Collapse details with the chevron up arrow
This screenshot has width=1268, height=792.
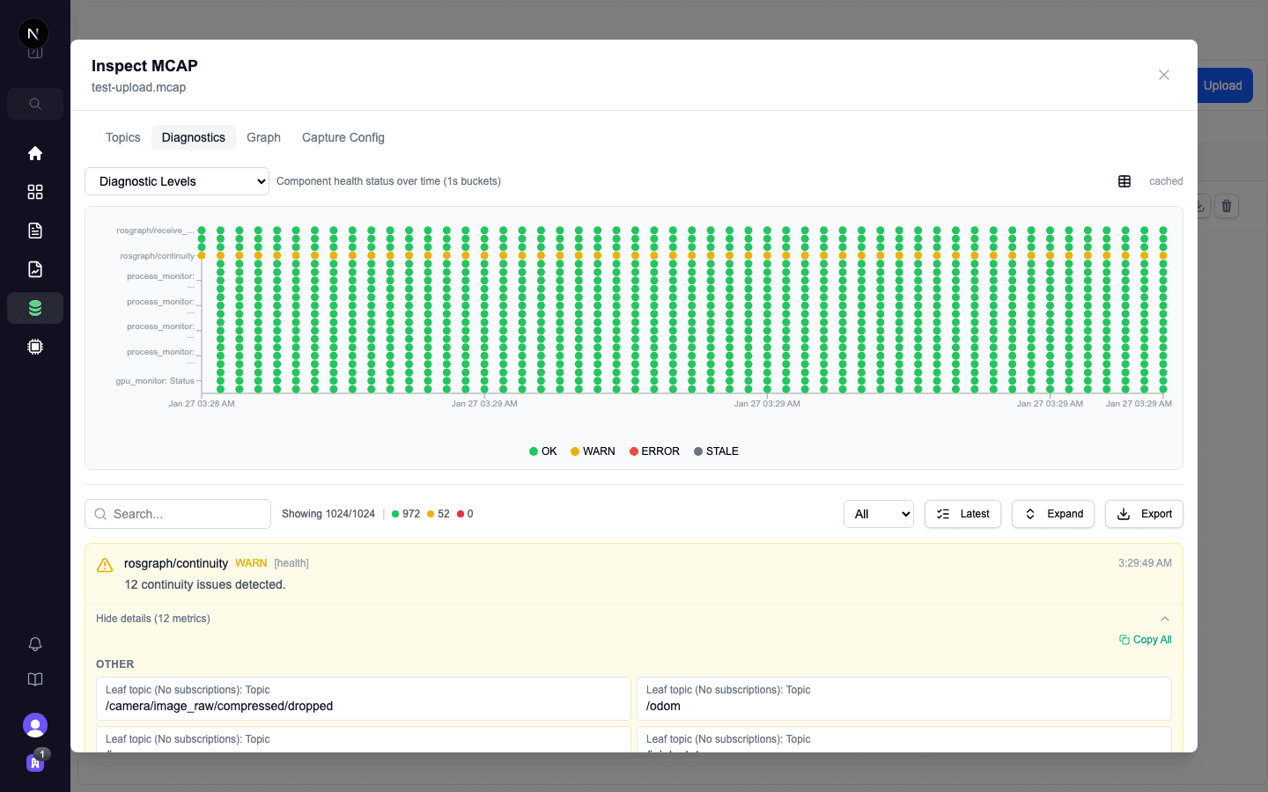(x=1165, y=619)
